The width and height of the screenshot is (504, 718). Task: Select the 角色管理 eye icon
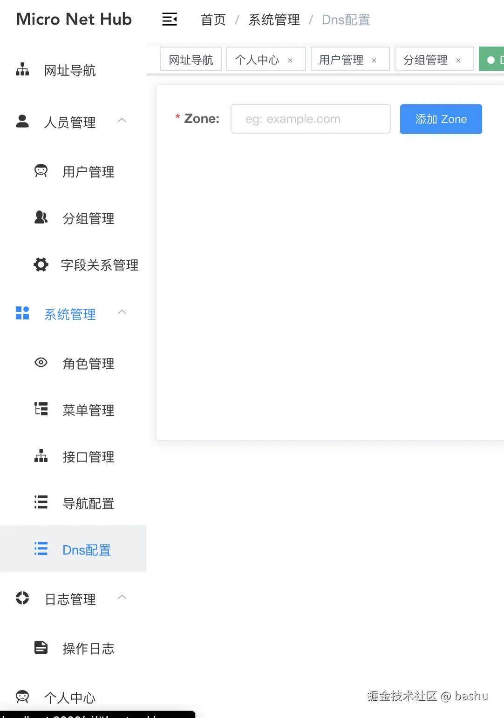(41, 363)
